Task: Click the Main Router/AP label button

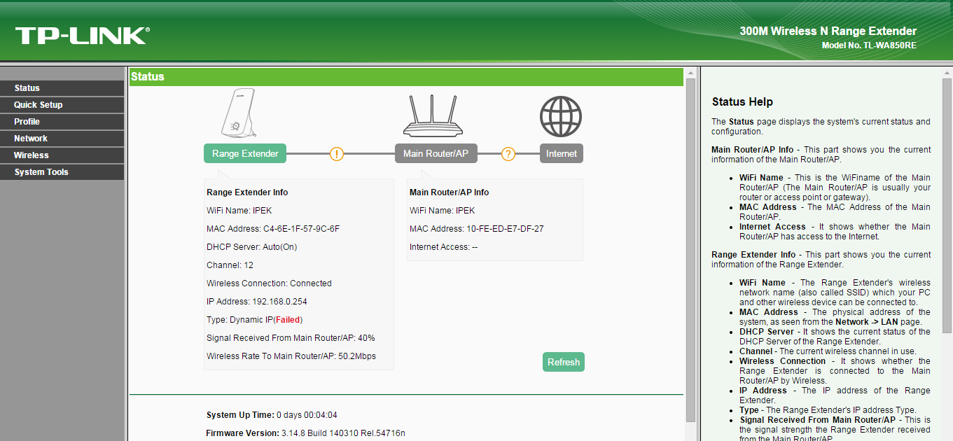Action: coord(436,154)
